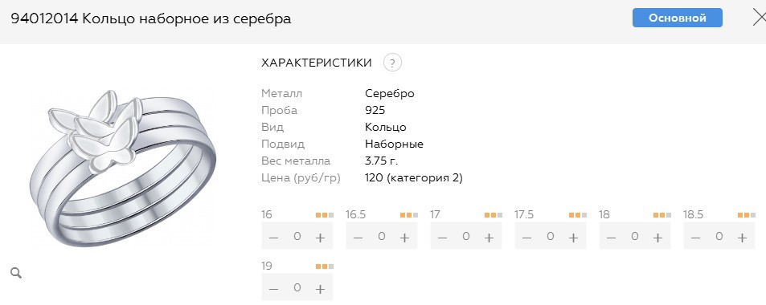Decrease quantity for size 19
The width and height of the screenshot is (766, 305).
pyautogui.click(x=273, y=289)
